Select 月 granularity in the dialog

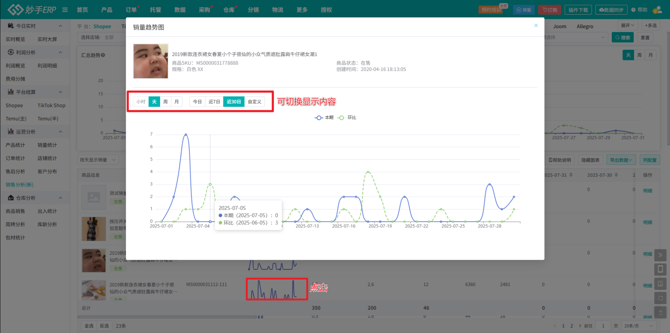click(177, 102)
